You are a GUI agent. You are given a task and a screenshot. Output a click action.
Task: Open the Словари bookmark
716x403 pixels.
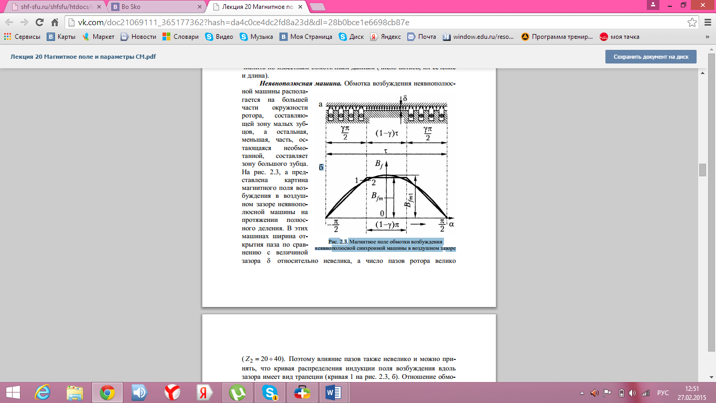tap(180, 37)
